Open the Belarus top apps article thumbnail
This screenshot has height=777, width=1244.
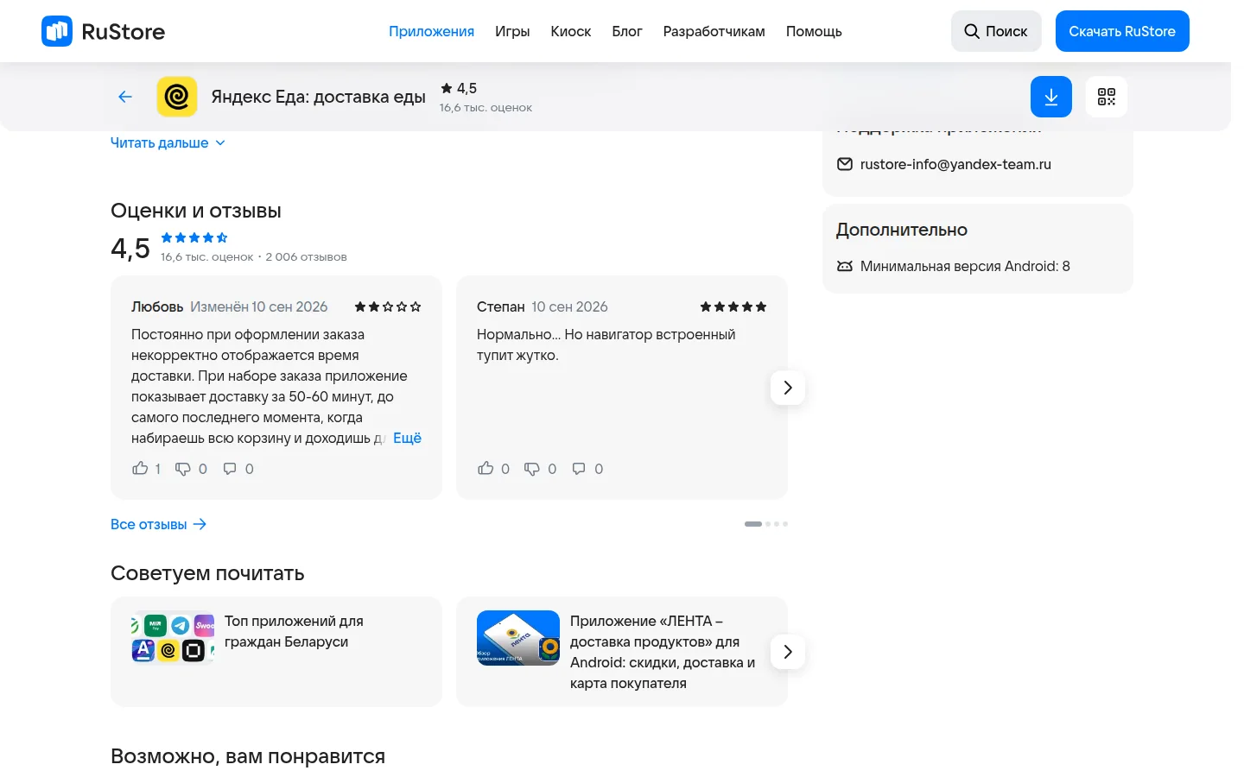[173, 638]
